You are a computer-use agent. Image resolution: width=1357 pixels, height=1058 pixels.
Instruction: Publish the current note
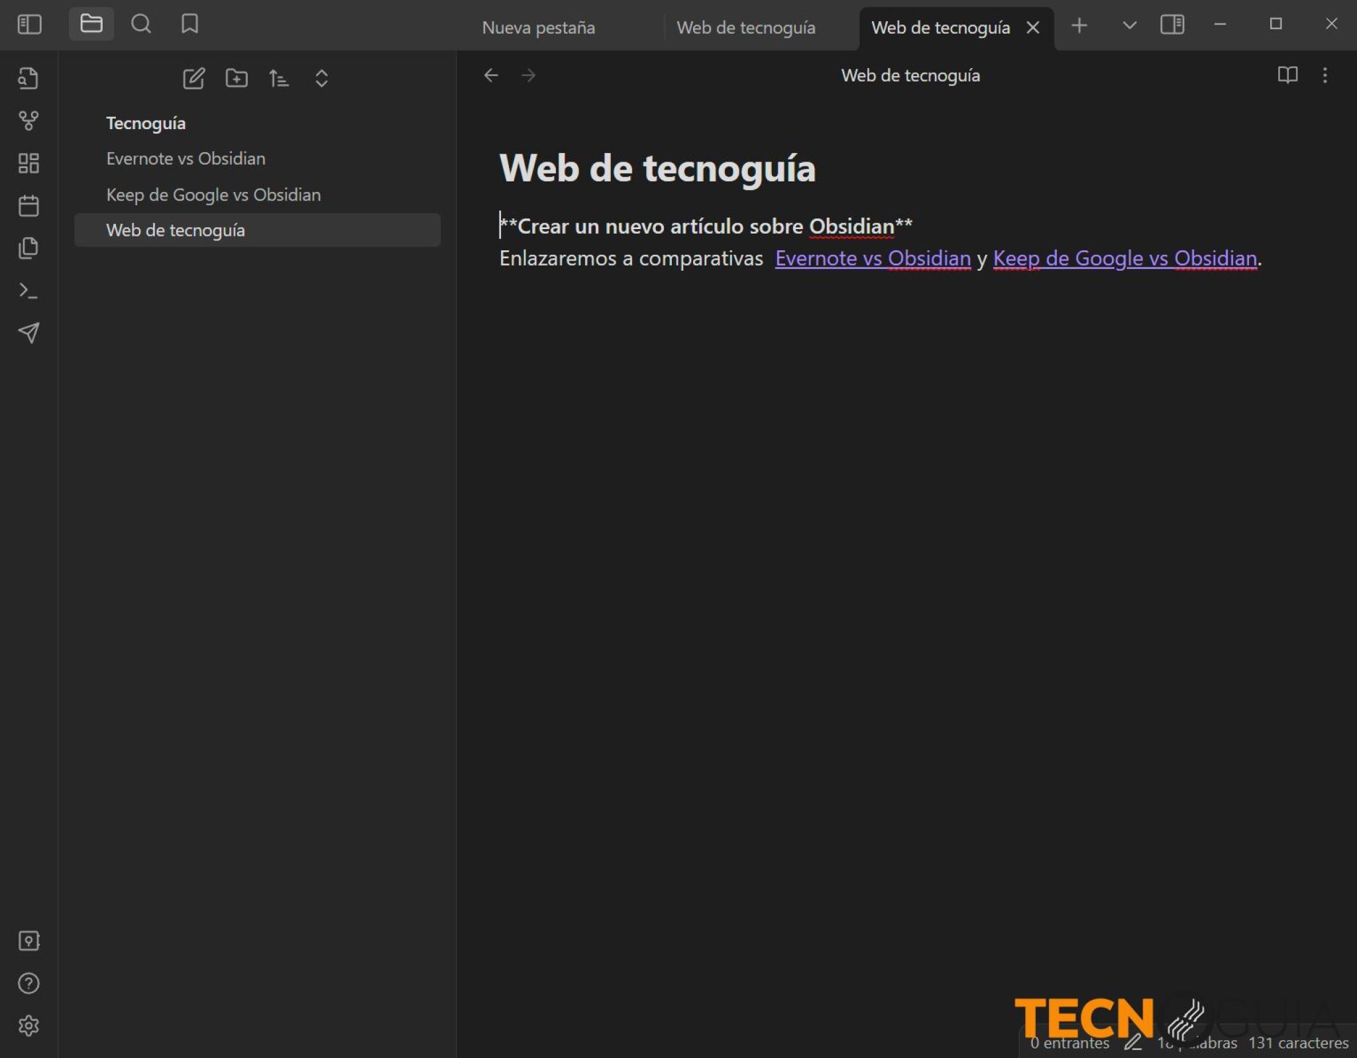tap(28, 334)
